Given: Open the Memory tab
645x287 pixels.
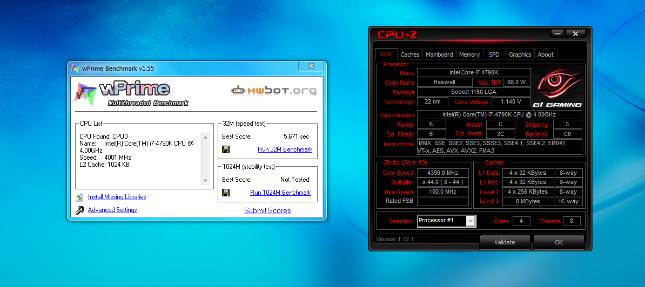Looking at the screenshot, I should (x=469, y=54).
